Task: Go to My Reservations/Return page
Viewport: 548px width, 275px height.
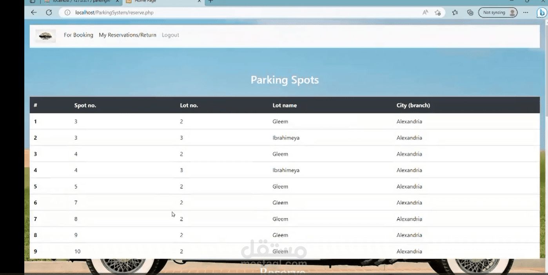Action: (x=127, y=35)
